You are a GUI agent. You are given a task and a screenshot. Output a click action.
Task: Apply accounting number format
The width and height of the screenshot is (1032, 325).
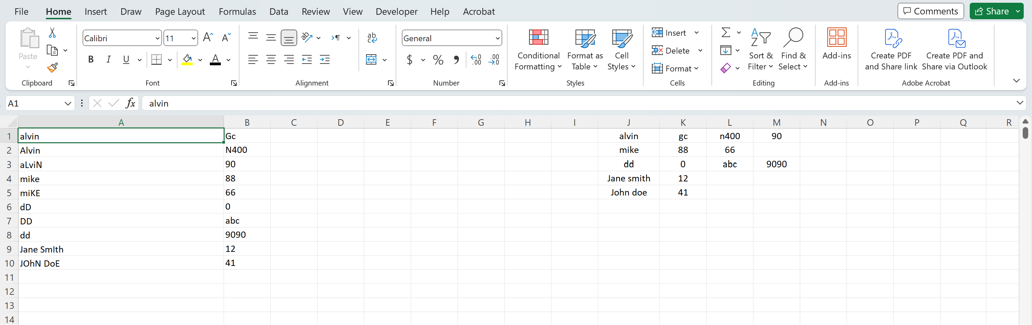(409, 59)
